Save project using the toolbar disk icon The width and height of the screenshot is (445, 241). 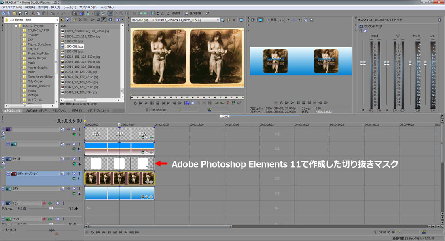point(20,13)
